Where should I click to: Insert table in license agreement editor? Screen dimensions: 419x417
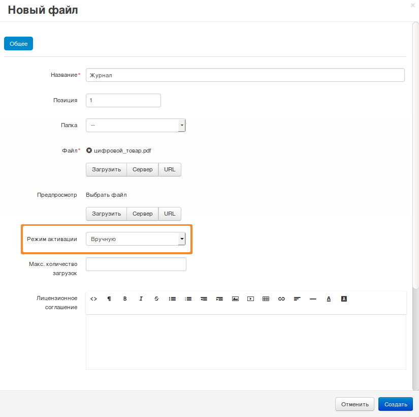tap(266, 299)
